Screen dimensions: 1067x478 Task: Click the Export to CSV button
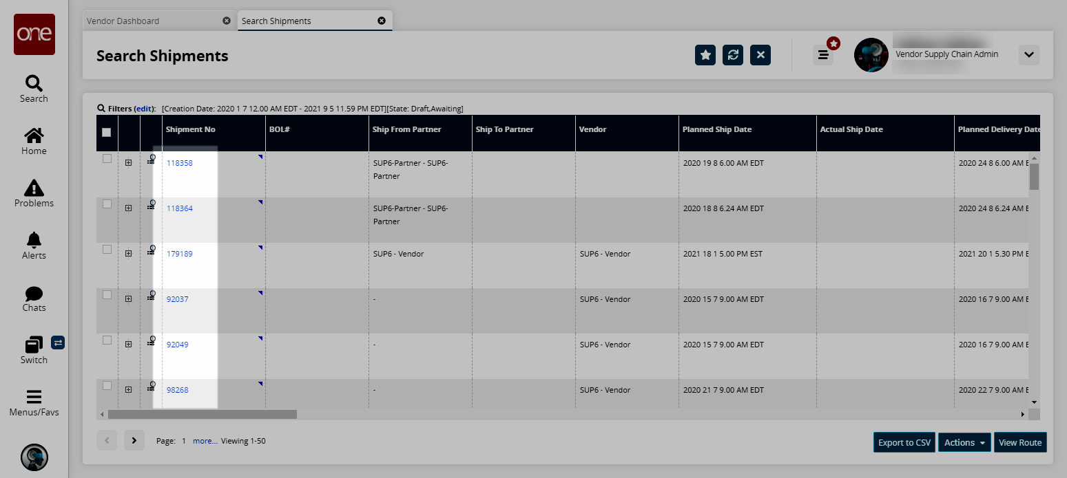[904, 442]
